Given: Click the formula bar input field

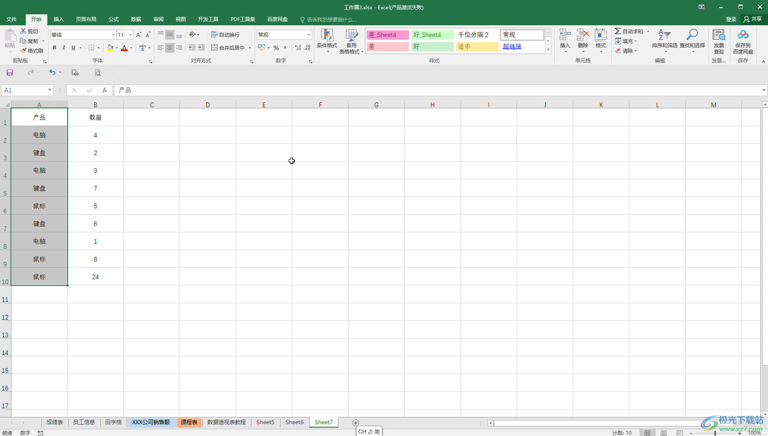Looking at the screenshot, I should point(437,90).
